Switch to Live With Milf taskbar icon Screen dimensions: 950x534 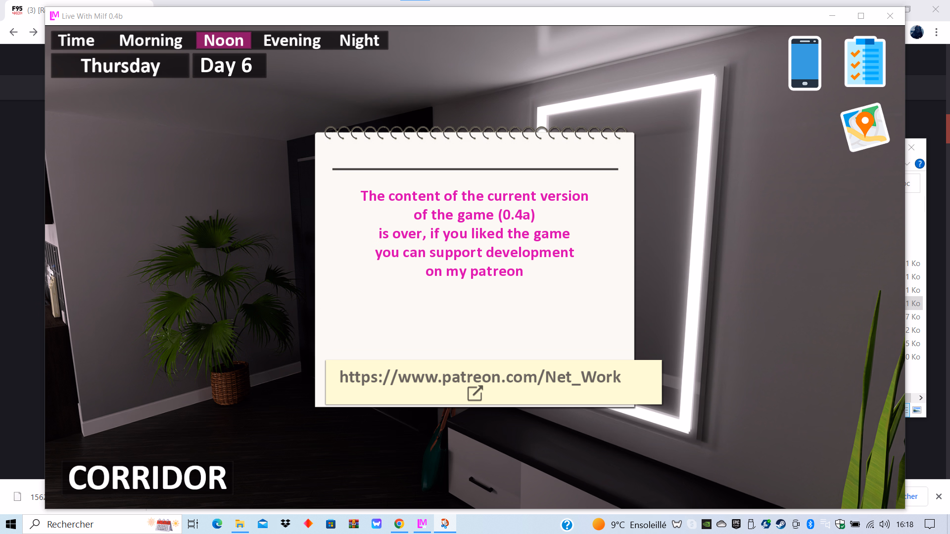point(422,524)
